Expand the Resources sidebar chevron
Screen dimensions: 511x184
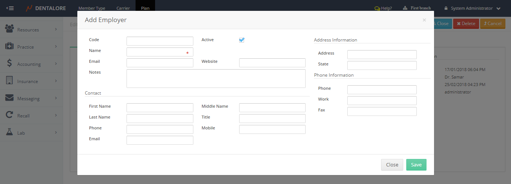click(x=56, y=29)
